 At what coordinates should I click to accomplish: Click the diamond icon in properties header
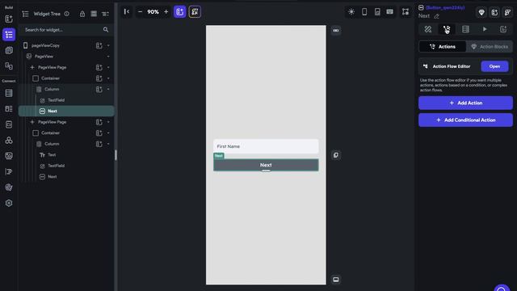(481, 13)
